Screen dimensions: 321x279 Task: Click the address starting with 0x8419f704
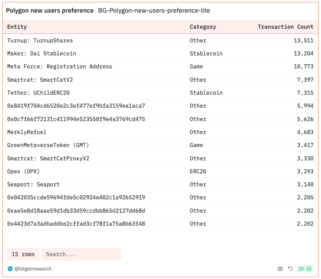tap(76, 106)
